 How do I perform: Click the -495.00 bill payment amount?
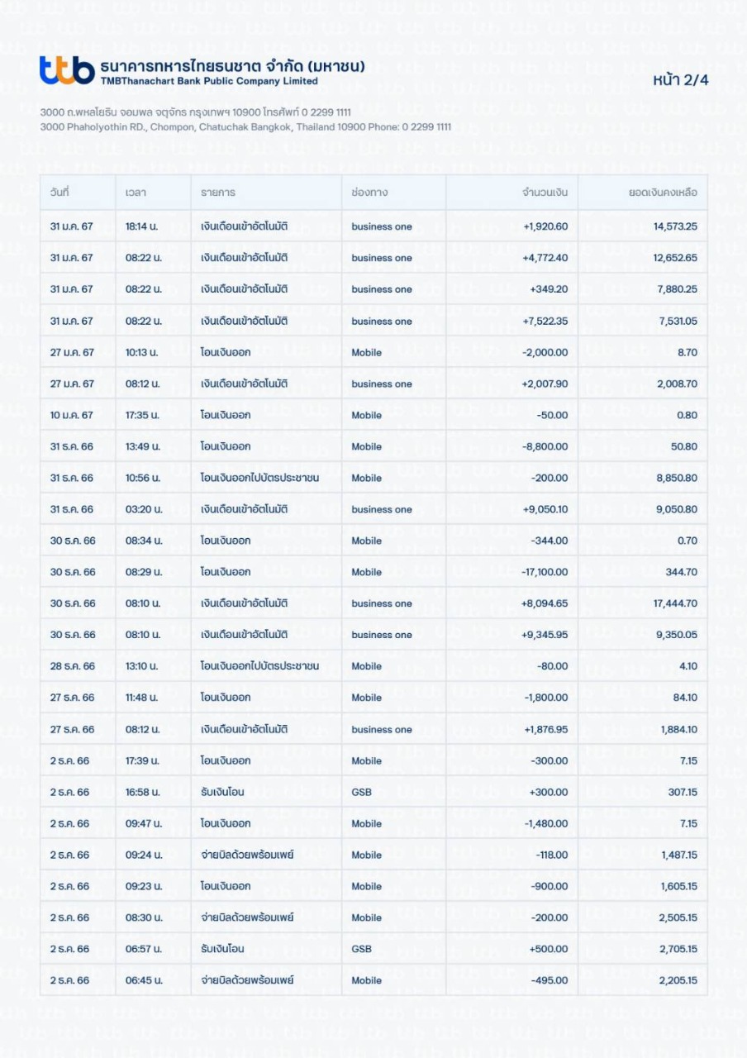(x=550, y=980)
